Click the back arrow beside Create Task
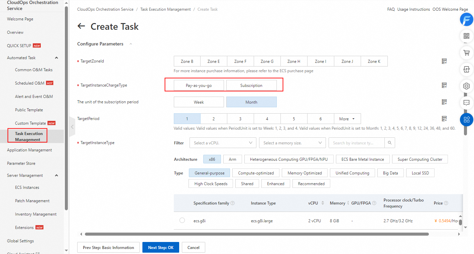Viewport: 474px width, 254px height. [81, 26]
